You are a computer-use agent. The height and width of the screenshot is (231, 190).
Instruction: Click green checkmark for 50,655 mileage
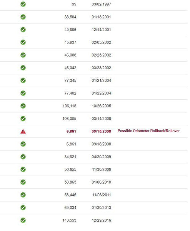click(23, 169)
